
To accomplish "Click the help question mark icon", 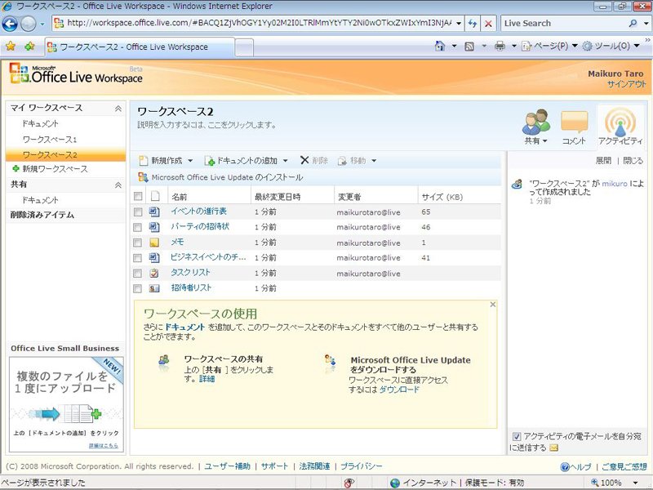I will point(565,467).
